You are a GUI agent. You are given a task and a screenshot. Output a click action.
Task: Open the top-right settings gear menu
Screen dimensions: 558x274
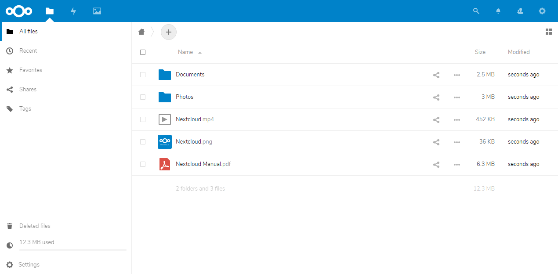(x=542, y=11)
